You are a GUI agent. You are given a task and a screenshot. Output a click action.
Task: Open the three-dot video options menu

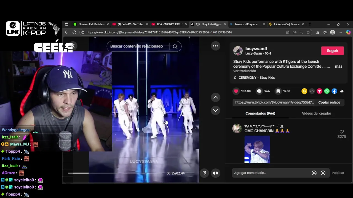[215, 46]
